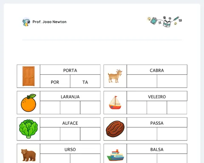Click the orange fruit picture
This screenshot has width=204, height=163.
tap(28, 103)
